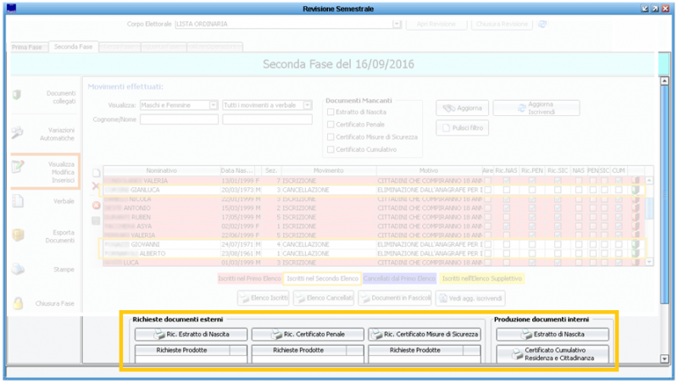Open the Maschi e Femmine dropdown
The height and width of the screenshot is (383, 678).
point(213,105)
